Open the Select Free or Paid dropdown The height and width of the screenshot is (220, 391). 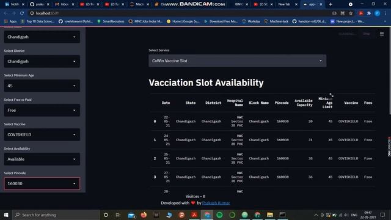[42, 110]
